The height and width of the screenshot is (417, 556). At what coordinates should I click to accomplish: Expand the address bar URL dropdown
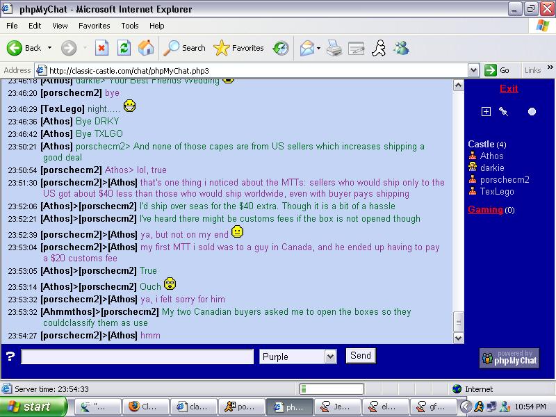[473, 70]
